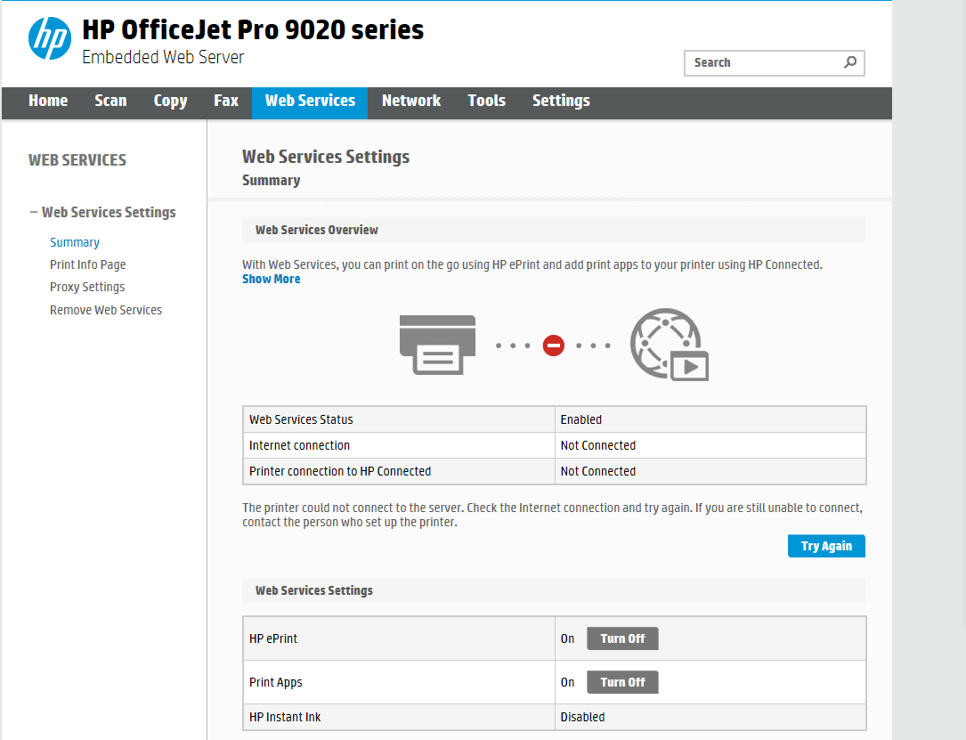Screen dimensions: 966x740
Task: Collapse the Web Services Settings tree
Action: [34, 212]
